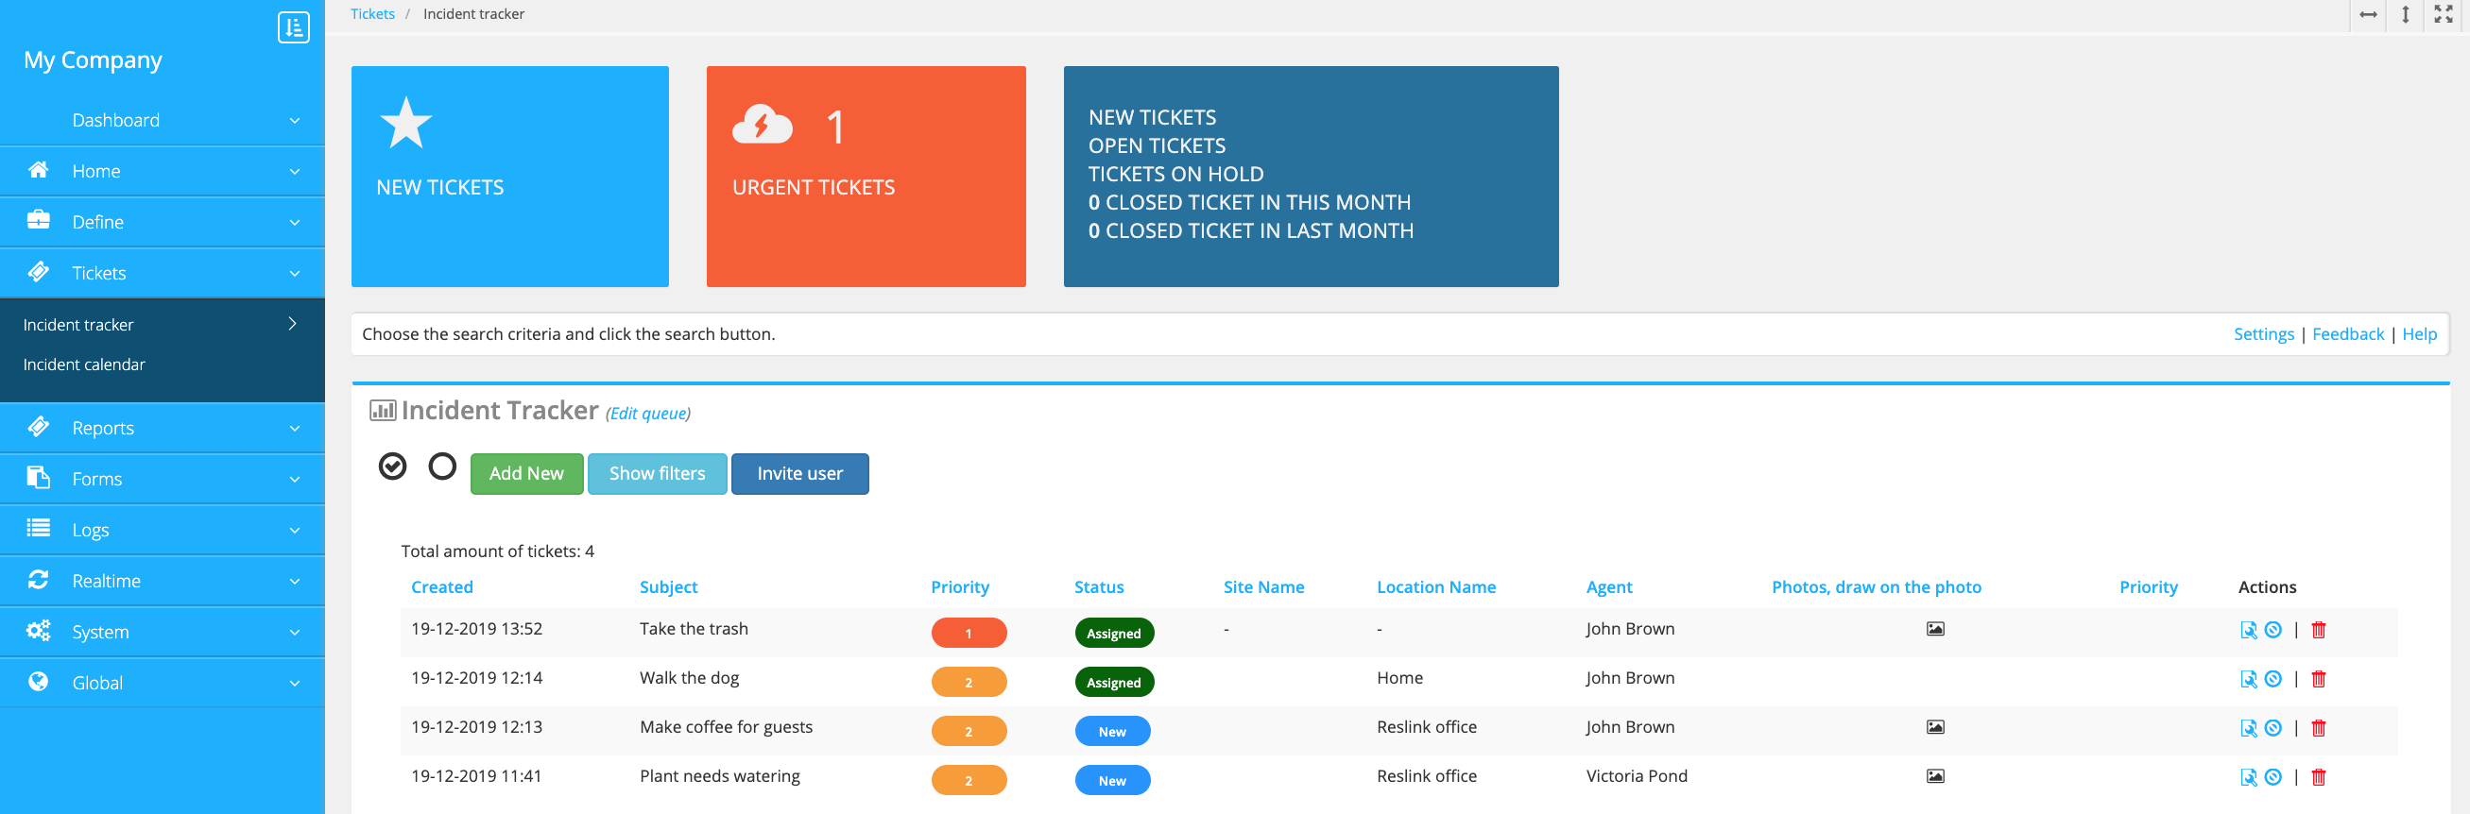Delete the 'Take the trash' ticket
The width and height of the screenshot is (2470, 814).
point(2318,630)
